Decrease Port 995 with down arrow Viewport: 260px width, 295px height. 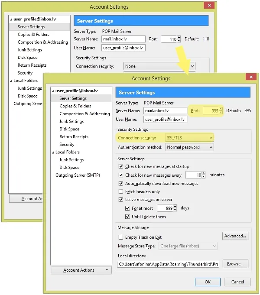[221, 113]
